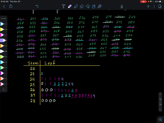
Task: Undo the last stroke
Action: point(37,6)
